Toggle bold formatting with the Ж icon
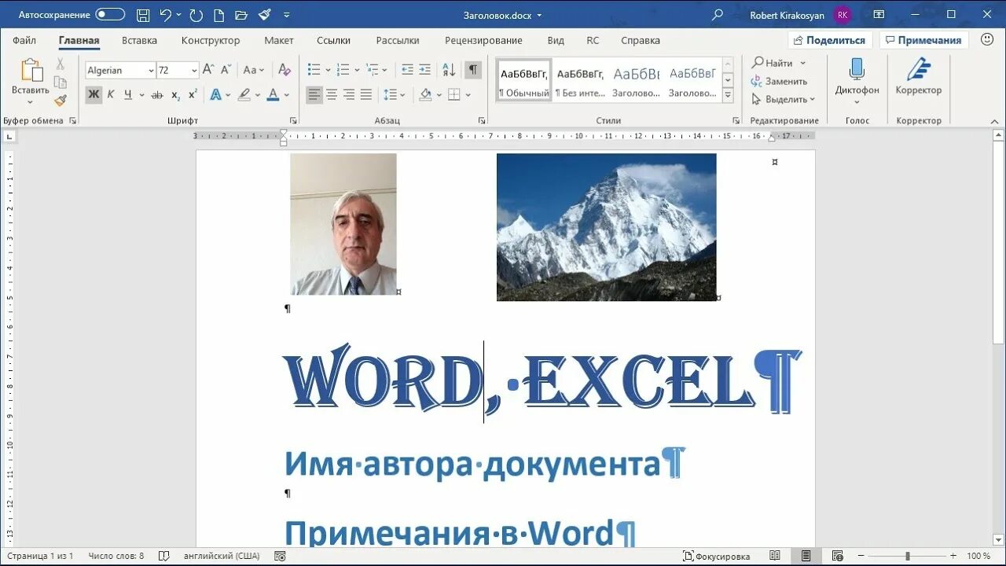Screen dimensions: 1006x566 tap(94, 94)
